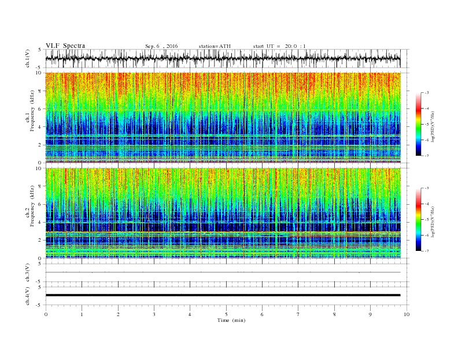This screenshot has width=458, height=353.
Task: Click the "-3" tick on ch.1 color bar
Action: click(427, 93)
